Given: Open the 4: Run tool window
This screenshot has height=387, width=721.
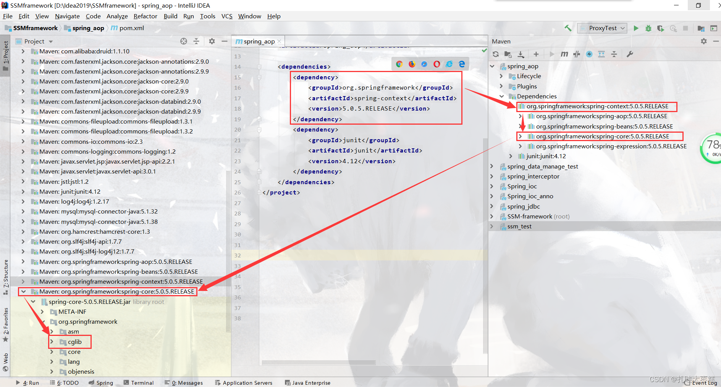Looking at the screenshot, I should point(27,382).
